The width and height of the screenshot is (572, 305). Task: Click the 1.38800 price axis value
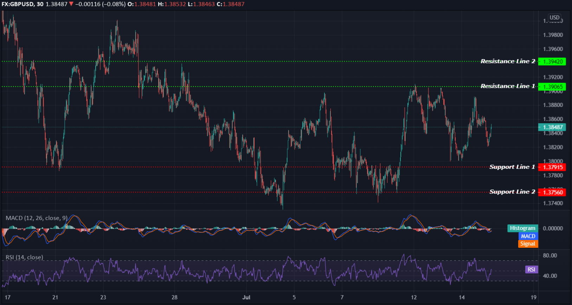553,105
